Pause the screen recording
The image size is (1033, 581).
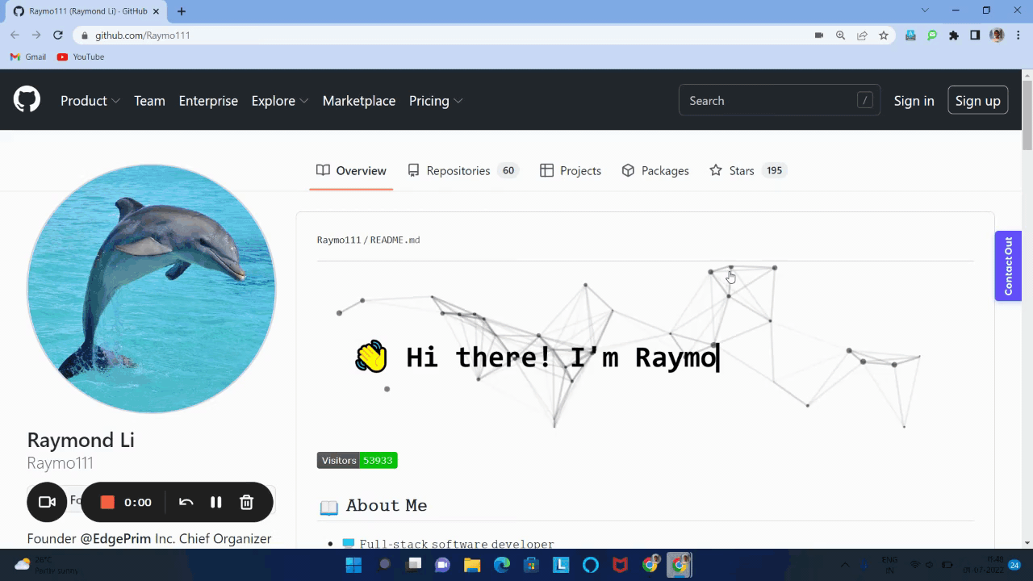[x=215, y=502]
